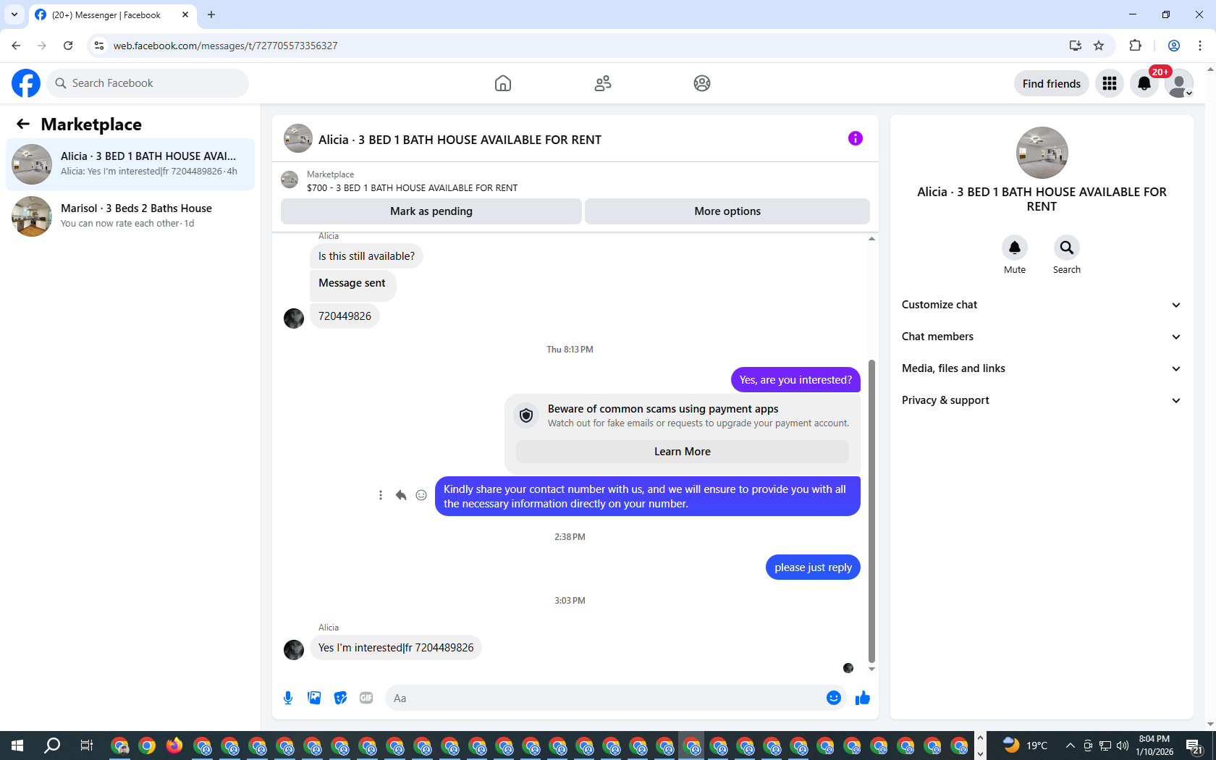1216x760 pixels.
Task: Open Windows taskbar search
Action: 52,746
